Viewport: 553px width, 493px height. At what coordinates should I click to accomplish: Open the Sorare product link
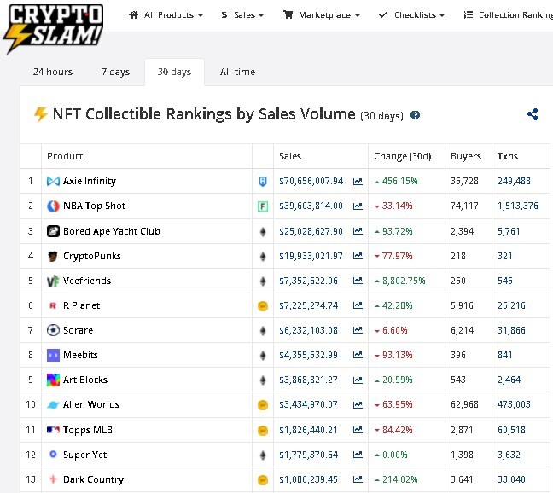coord(78,330)
